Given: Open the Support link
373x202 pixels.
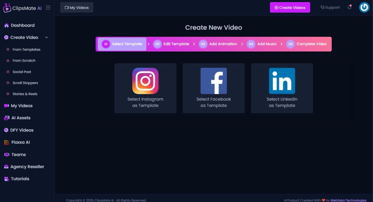Looking at the screenshot, I should point(330,7).
